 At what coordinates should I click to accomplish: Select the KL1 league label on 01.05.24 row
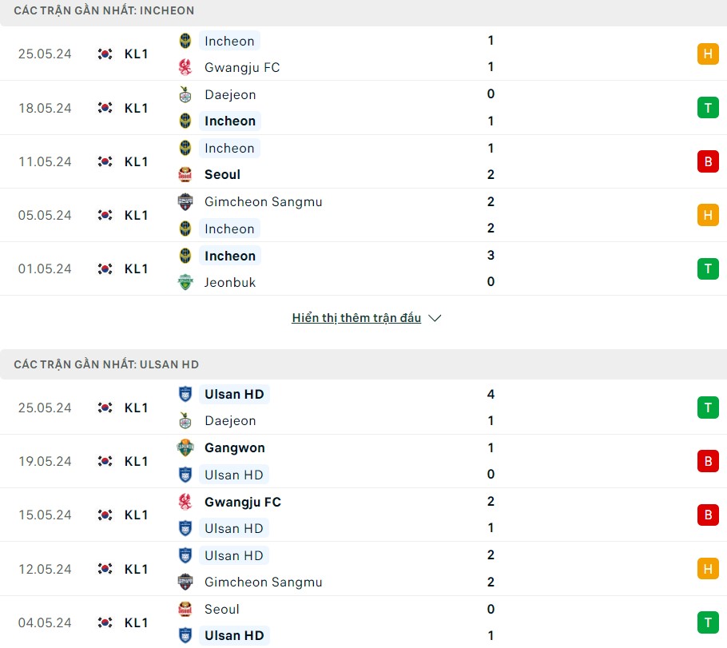pos(136,268)
